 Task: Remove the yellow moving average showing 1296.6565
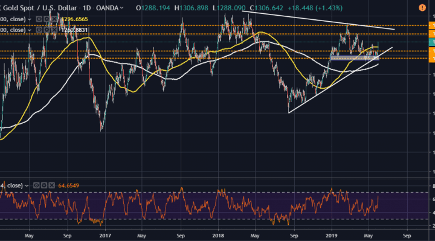(54, 19)
